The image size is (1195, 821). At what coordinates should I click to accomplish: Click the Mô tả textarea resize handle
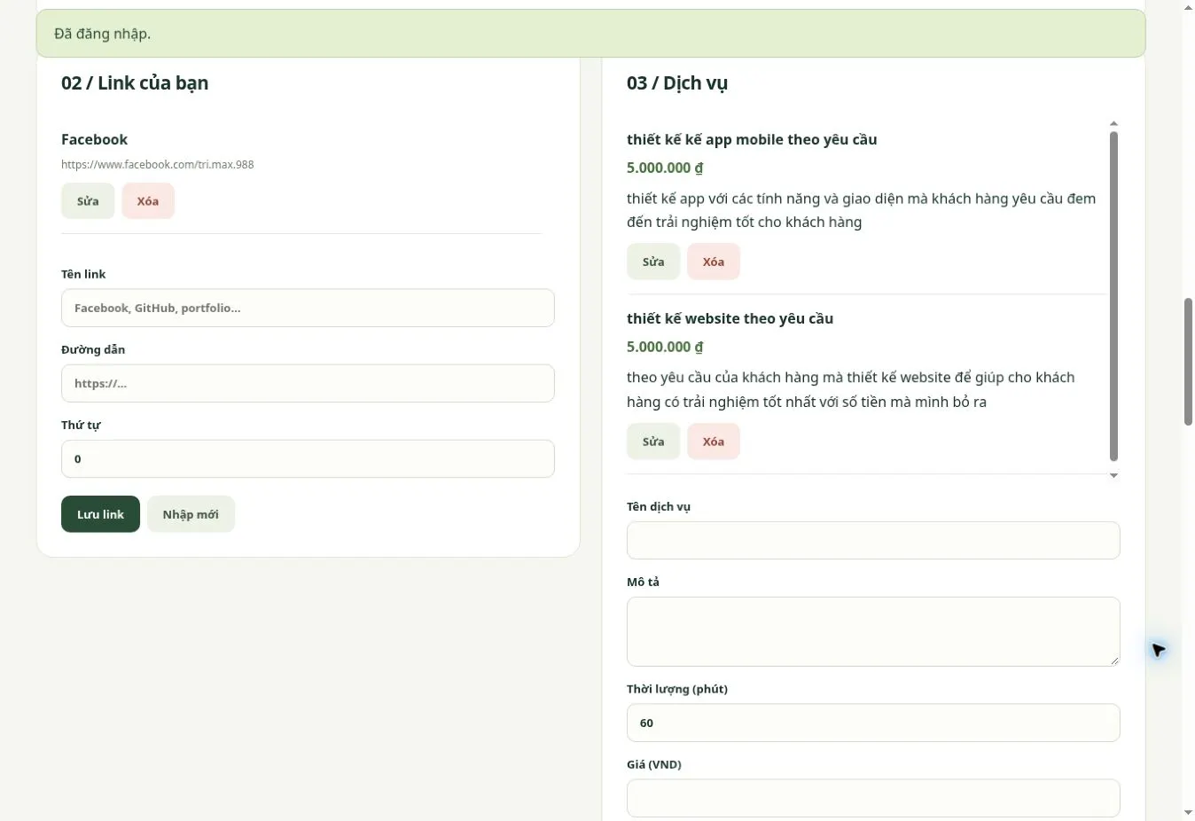point(1114,661)
